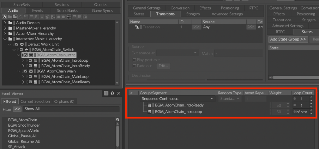Click the BGM_AtomChain_Switch container icon in the tree
319x149 pixels.
tap(26, 50)
